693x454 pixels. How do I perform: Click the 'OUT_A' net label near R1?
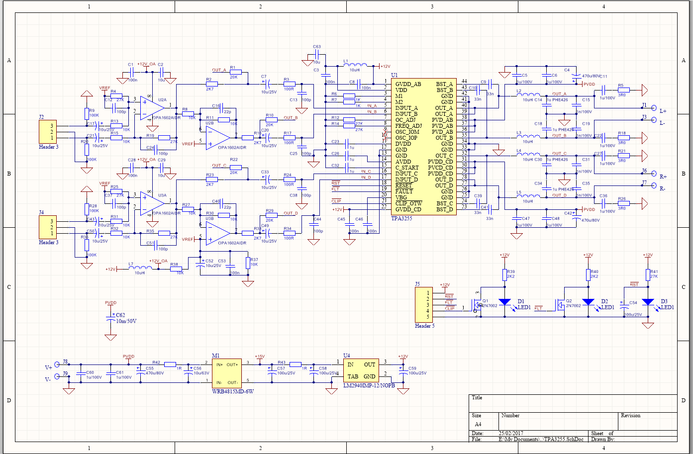pos(219,70)
